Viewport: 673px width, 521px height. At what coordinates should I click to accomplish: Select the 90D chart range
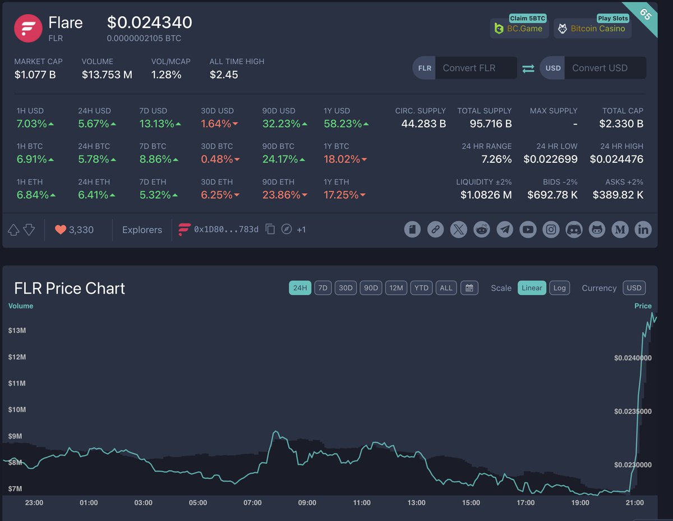371,288
